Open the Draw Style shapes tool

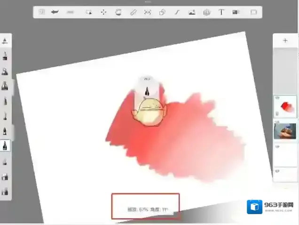tap(162, 12)
